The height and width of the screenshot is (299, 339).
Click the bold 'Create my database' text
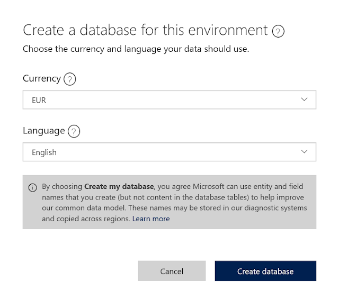point(119,186)
